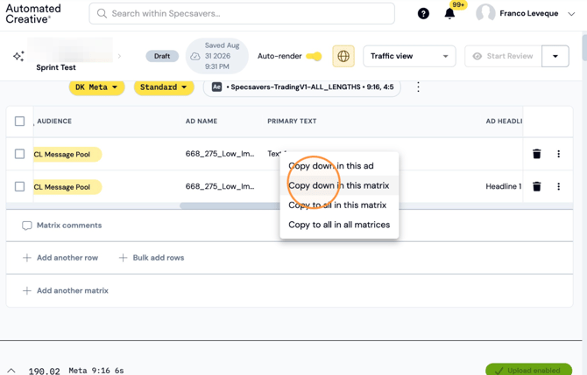Click the Upload enabled button
The image size is (587, 375).
(x=528, y=370)
